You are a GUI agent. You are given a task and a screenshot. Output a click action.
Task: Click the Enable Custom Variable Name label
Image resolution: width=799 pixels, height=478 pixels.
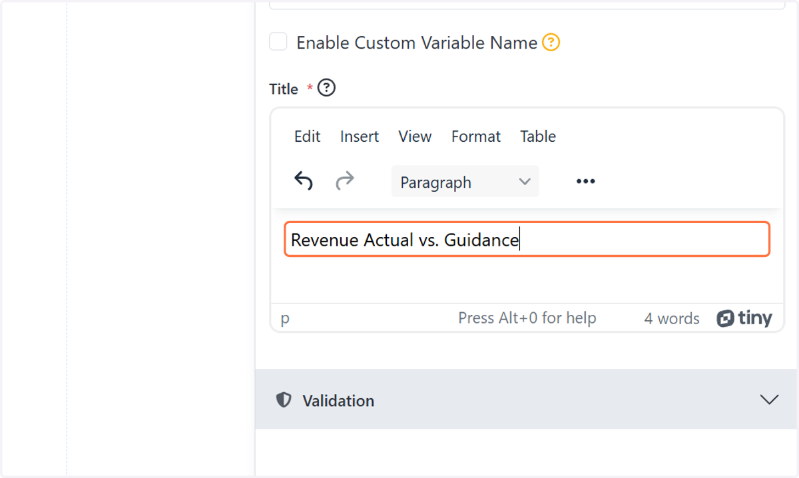click(417, 43)
